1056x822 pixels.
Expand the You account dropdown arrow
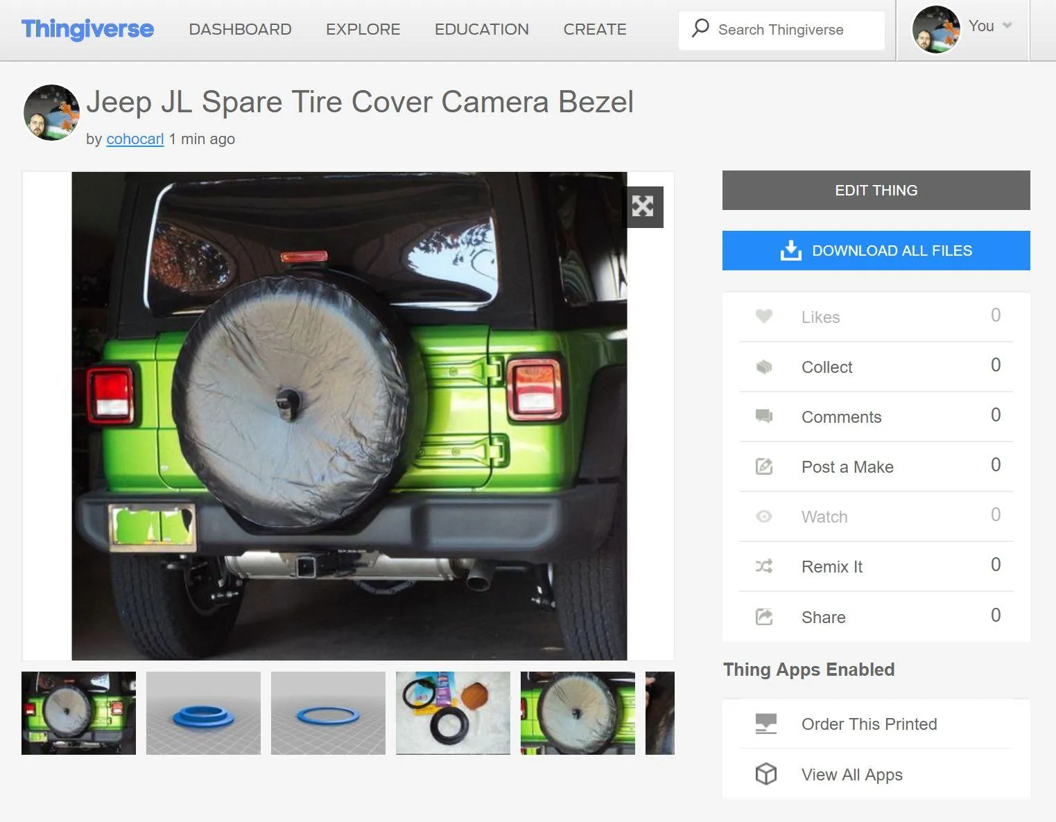[1007, 26]
